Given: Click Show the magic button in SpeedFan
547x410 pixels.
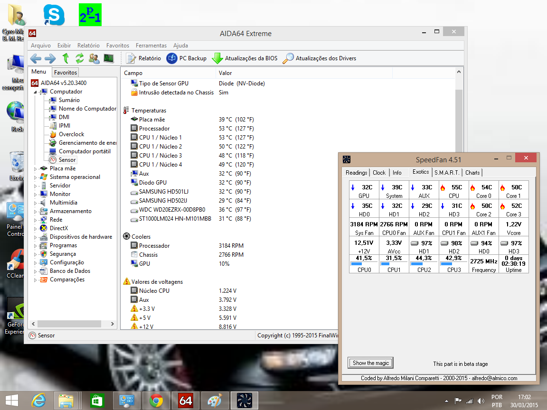Looking at the screenshot, I should [x=370, y=363].
